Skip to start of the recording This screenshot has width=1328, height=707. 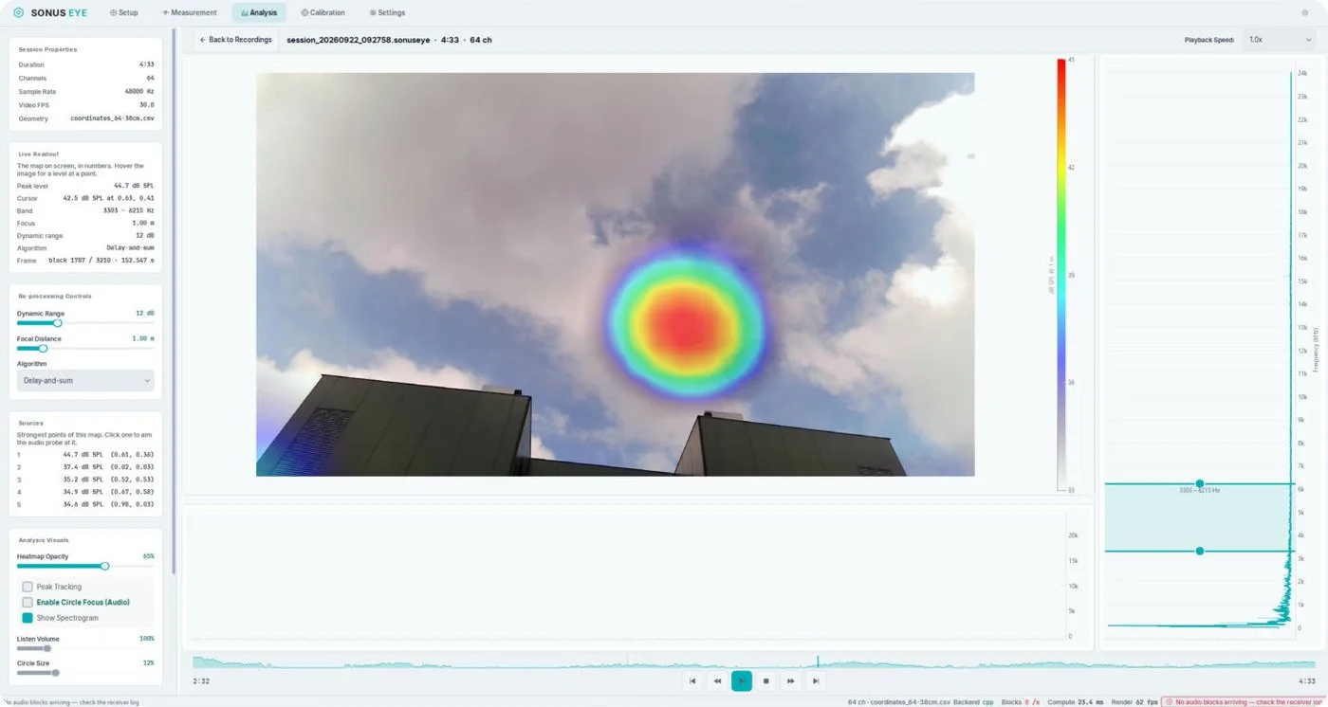[x=692, y=680]
